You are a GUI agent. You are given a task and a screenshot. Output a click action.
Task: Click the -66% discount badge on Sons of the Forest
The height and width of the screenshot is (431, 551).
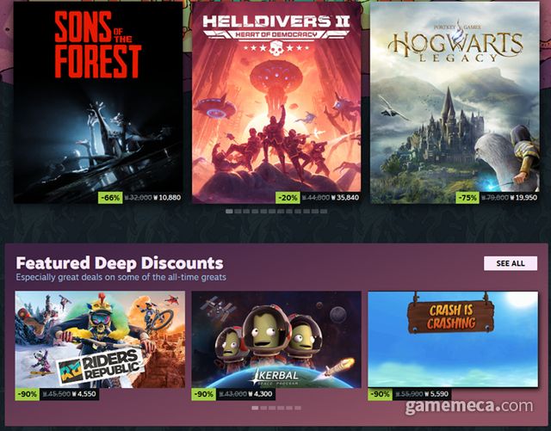pos(110,197)
